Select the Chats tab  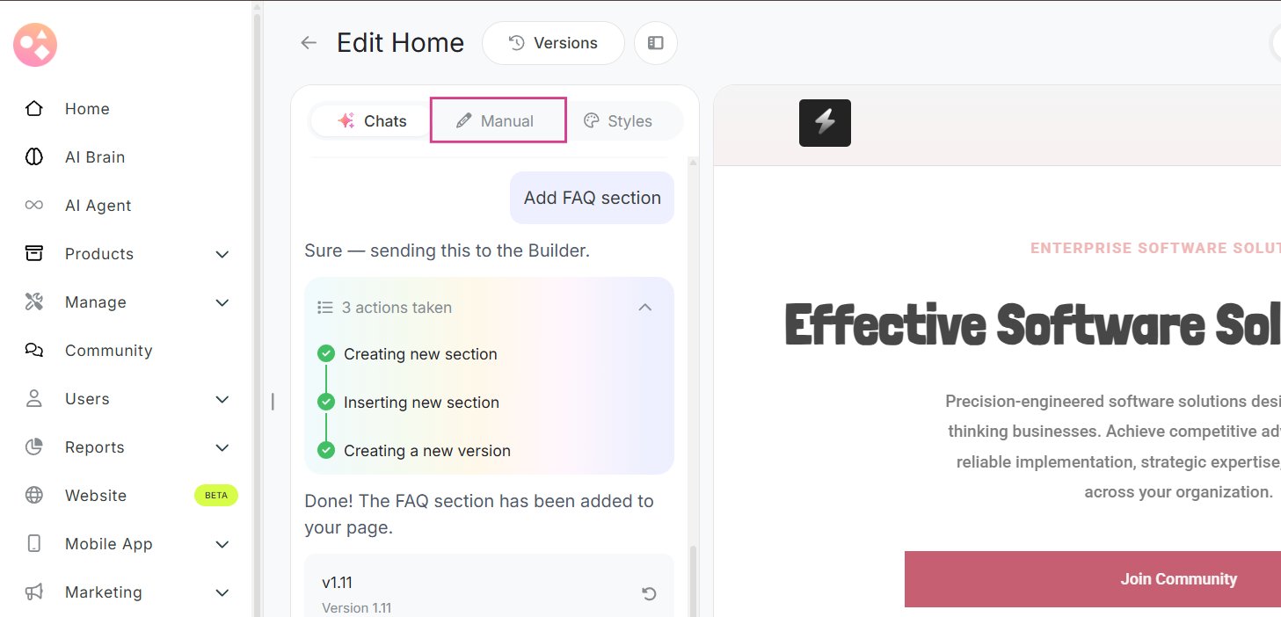click(x=372, y=121)
